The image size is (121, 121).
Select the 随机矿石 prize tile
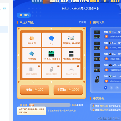tap(32, 40)
